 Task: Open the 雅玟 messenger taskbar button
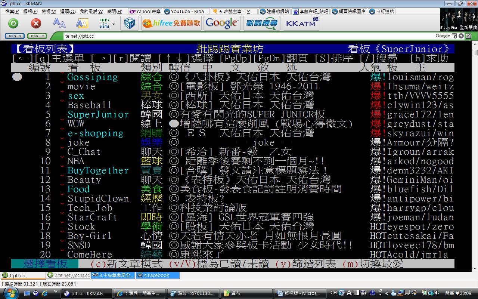(x=192, y=293)
